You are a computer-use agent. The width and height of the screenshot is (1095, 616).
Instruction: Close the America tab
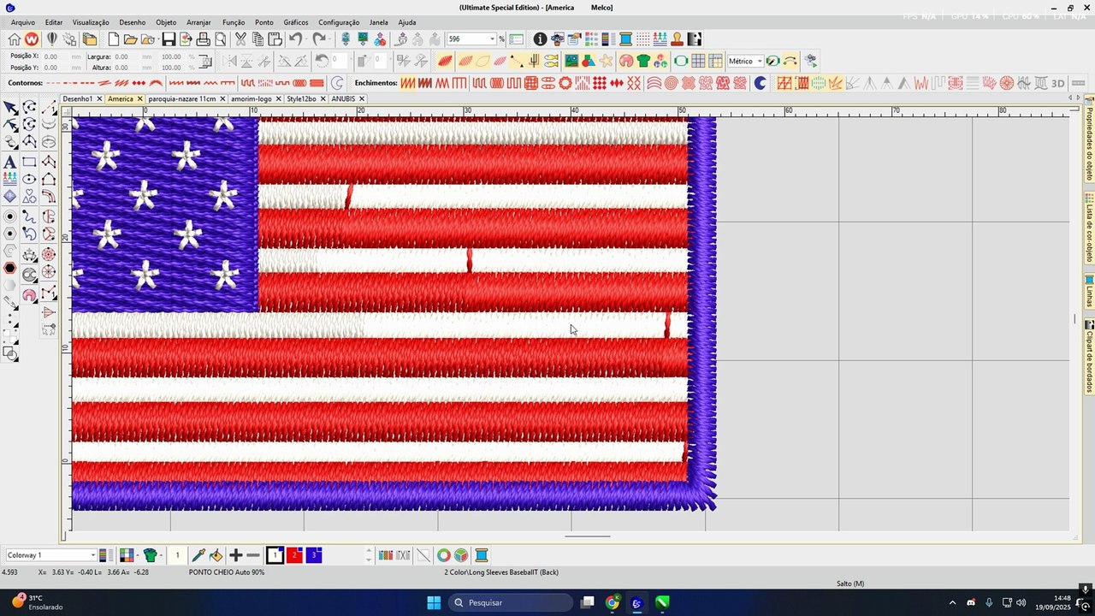point(139,99)
